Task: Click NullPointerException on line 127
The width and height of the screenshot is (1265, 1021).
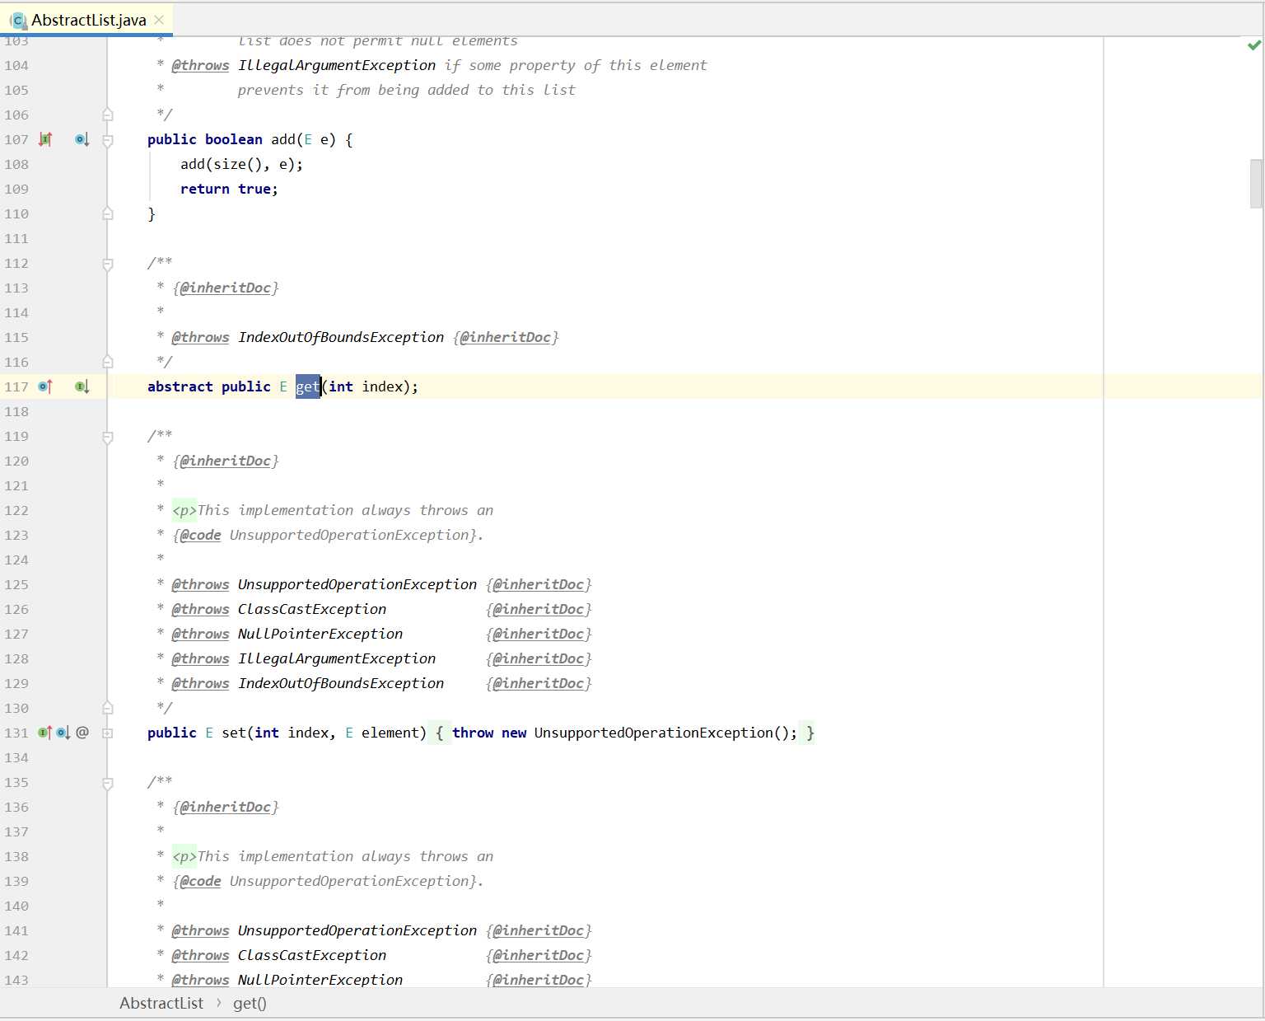Action: coord(320,634)
